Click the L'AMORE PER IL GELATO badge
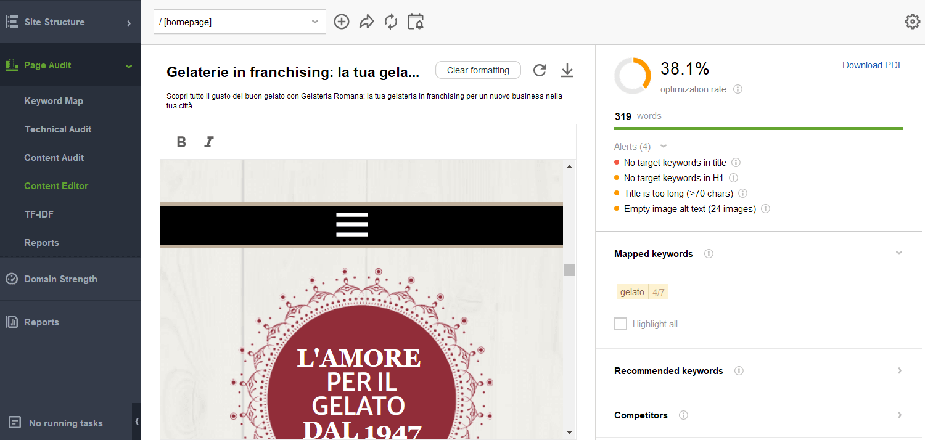The image size is (925, 440). (361, 354)
